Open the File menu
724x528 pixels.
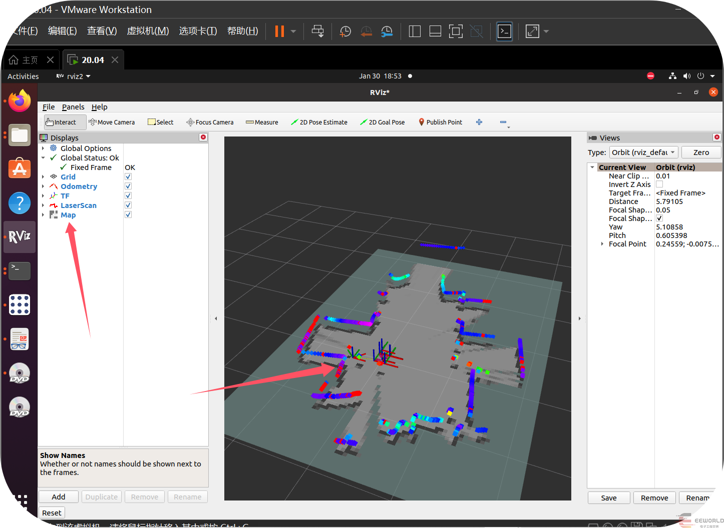coord(49,107)
